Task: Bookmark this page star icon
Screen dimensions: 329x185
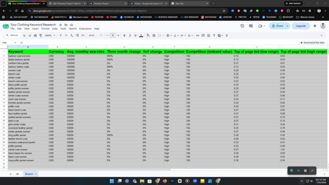Action: (224, 11)
